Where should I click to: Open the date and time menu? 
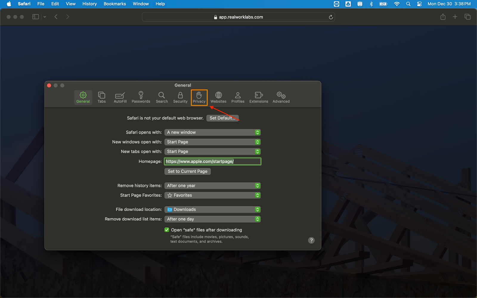[449, 4]
